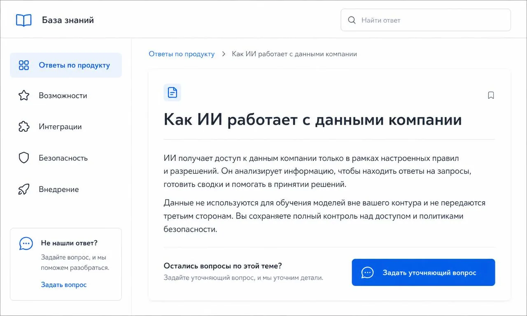
Task: Click the grid icon beside Ответы по продукту
Action: tap(24, 65)
